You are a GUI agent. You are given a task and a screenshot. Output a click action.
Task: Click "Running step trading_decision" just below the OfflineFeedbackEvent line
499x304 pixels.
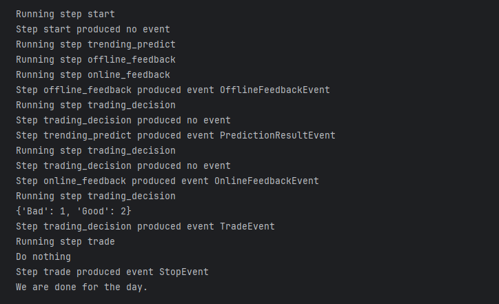(96, 105)
